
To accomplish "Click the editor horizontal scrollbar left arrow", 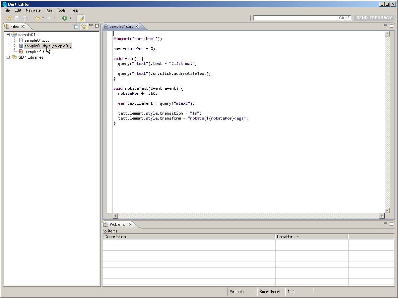I will tap(115, 216).
